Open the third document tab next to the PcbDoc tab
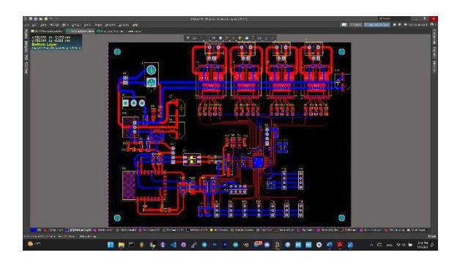This screenshot has width=460, height=269. tap(110, 31)
